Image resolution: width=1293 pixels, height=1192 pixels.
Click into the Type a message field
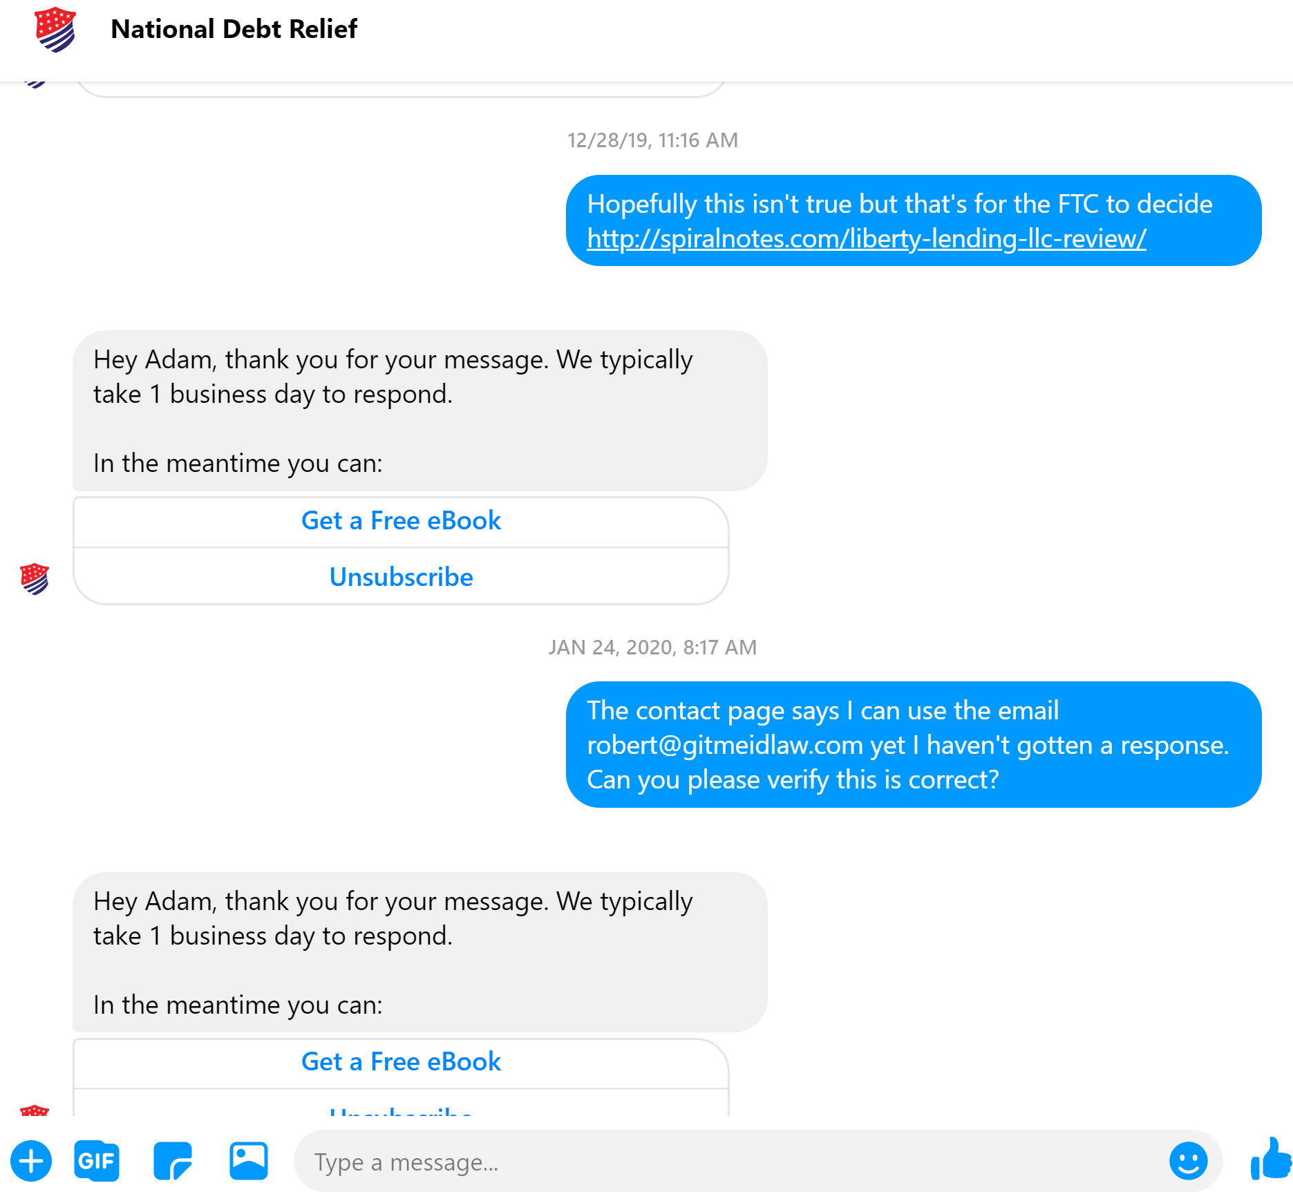point(733,1162)
